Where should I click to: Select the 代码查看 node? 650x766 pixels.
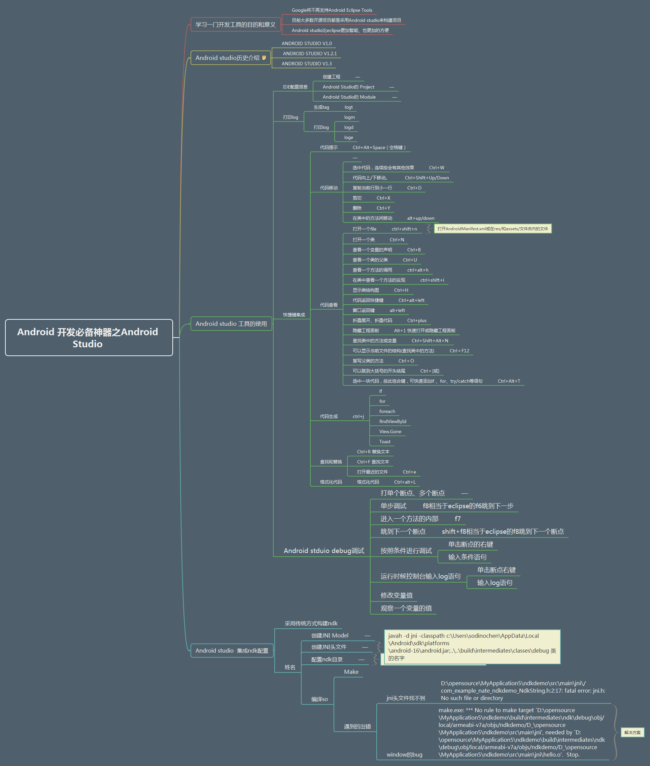[329, 305]
